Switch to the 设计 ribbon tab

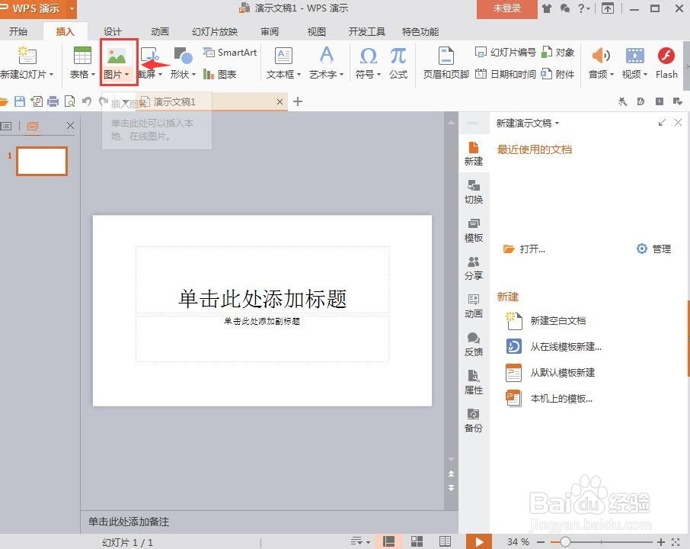tap(112, 32)
